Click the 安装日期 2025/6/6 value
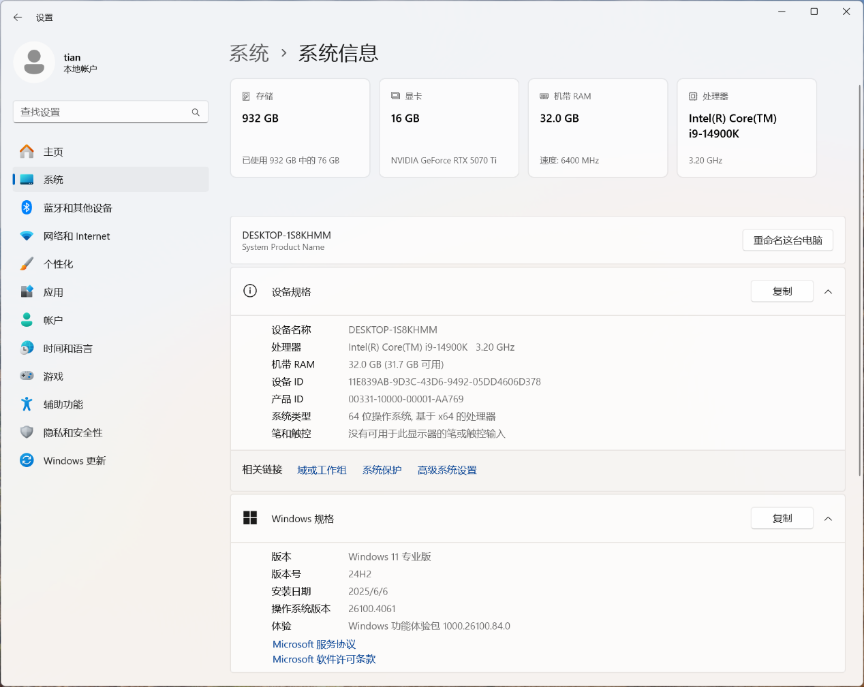The height and width of the screenshot is (687, 864). point(368,592)
